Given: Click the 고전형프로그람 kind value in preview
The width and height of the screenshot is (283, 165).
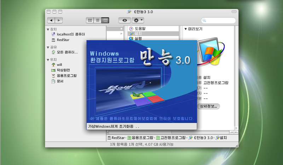Looking at the screenshot, I should pyautogui.click(x=216, y=83).
